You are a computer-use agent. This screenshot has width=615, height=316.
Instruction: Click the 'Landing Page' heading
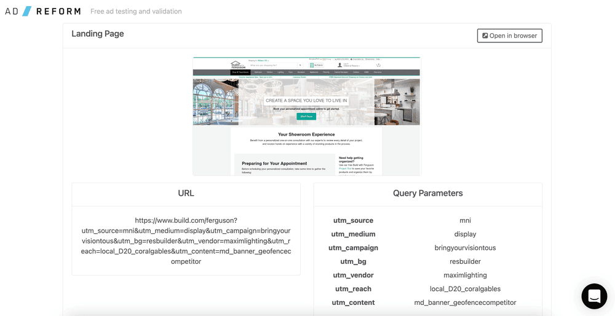coord(98,34)
